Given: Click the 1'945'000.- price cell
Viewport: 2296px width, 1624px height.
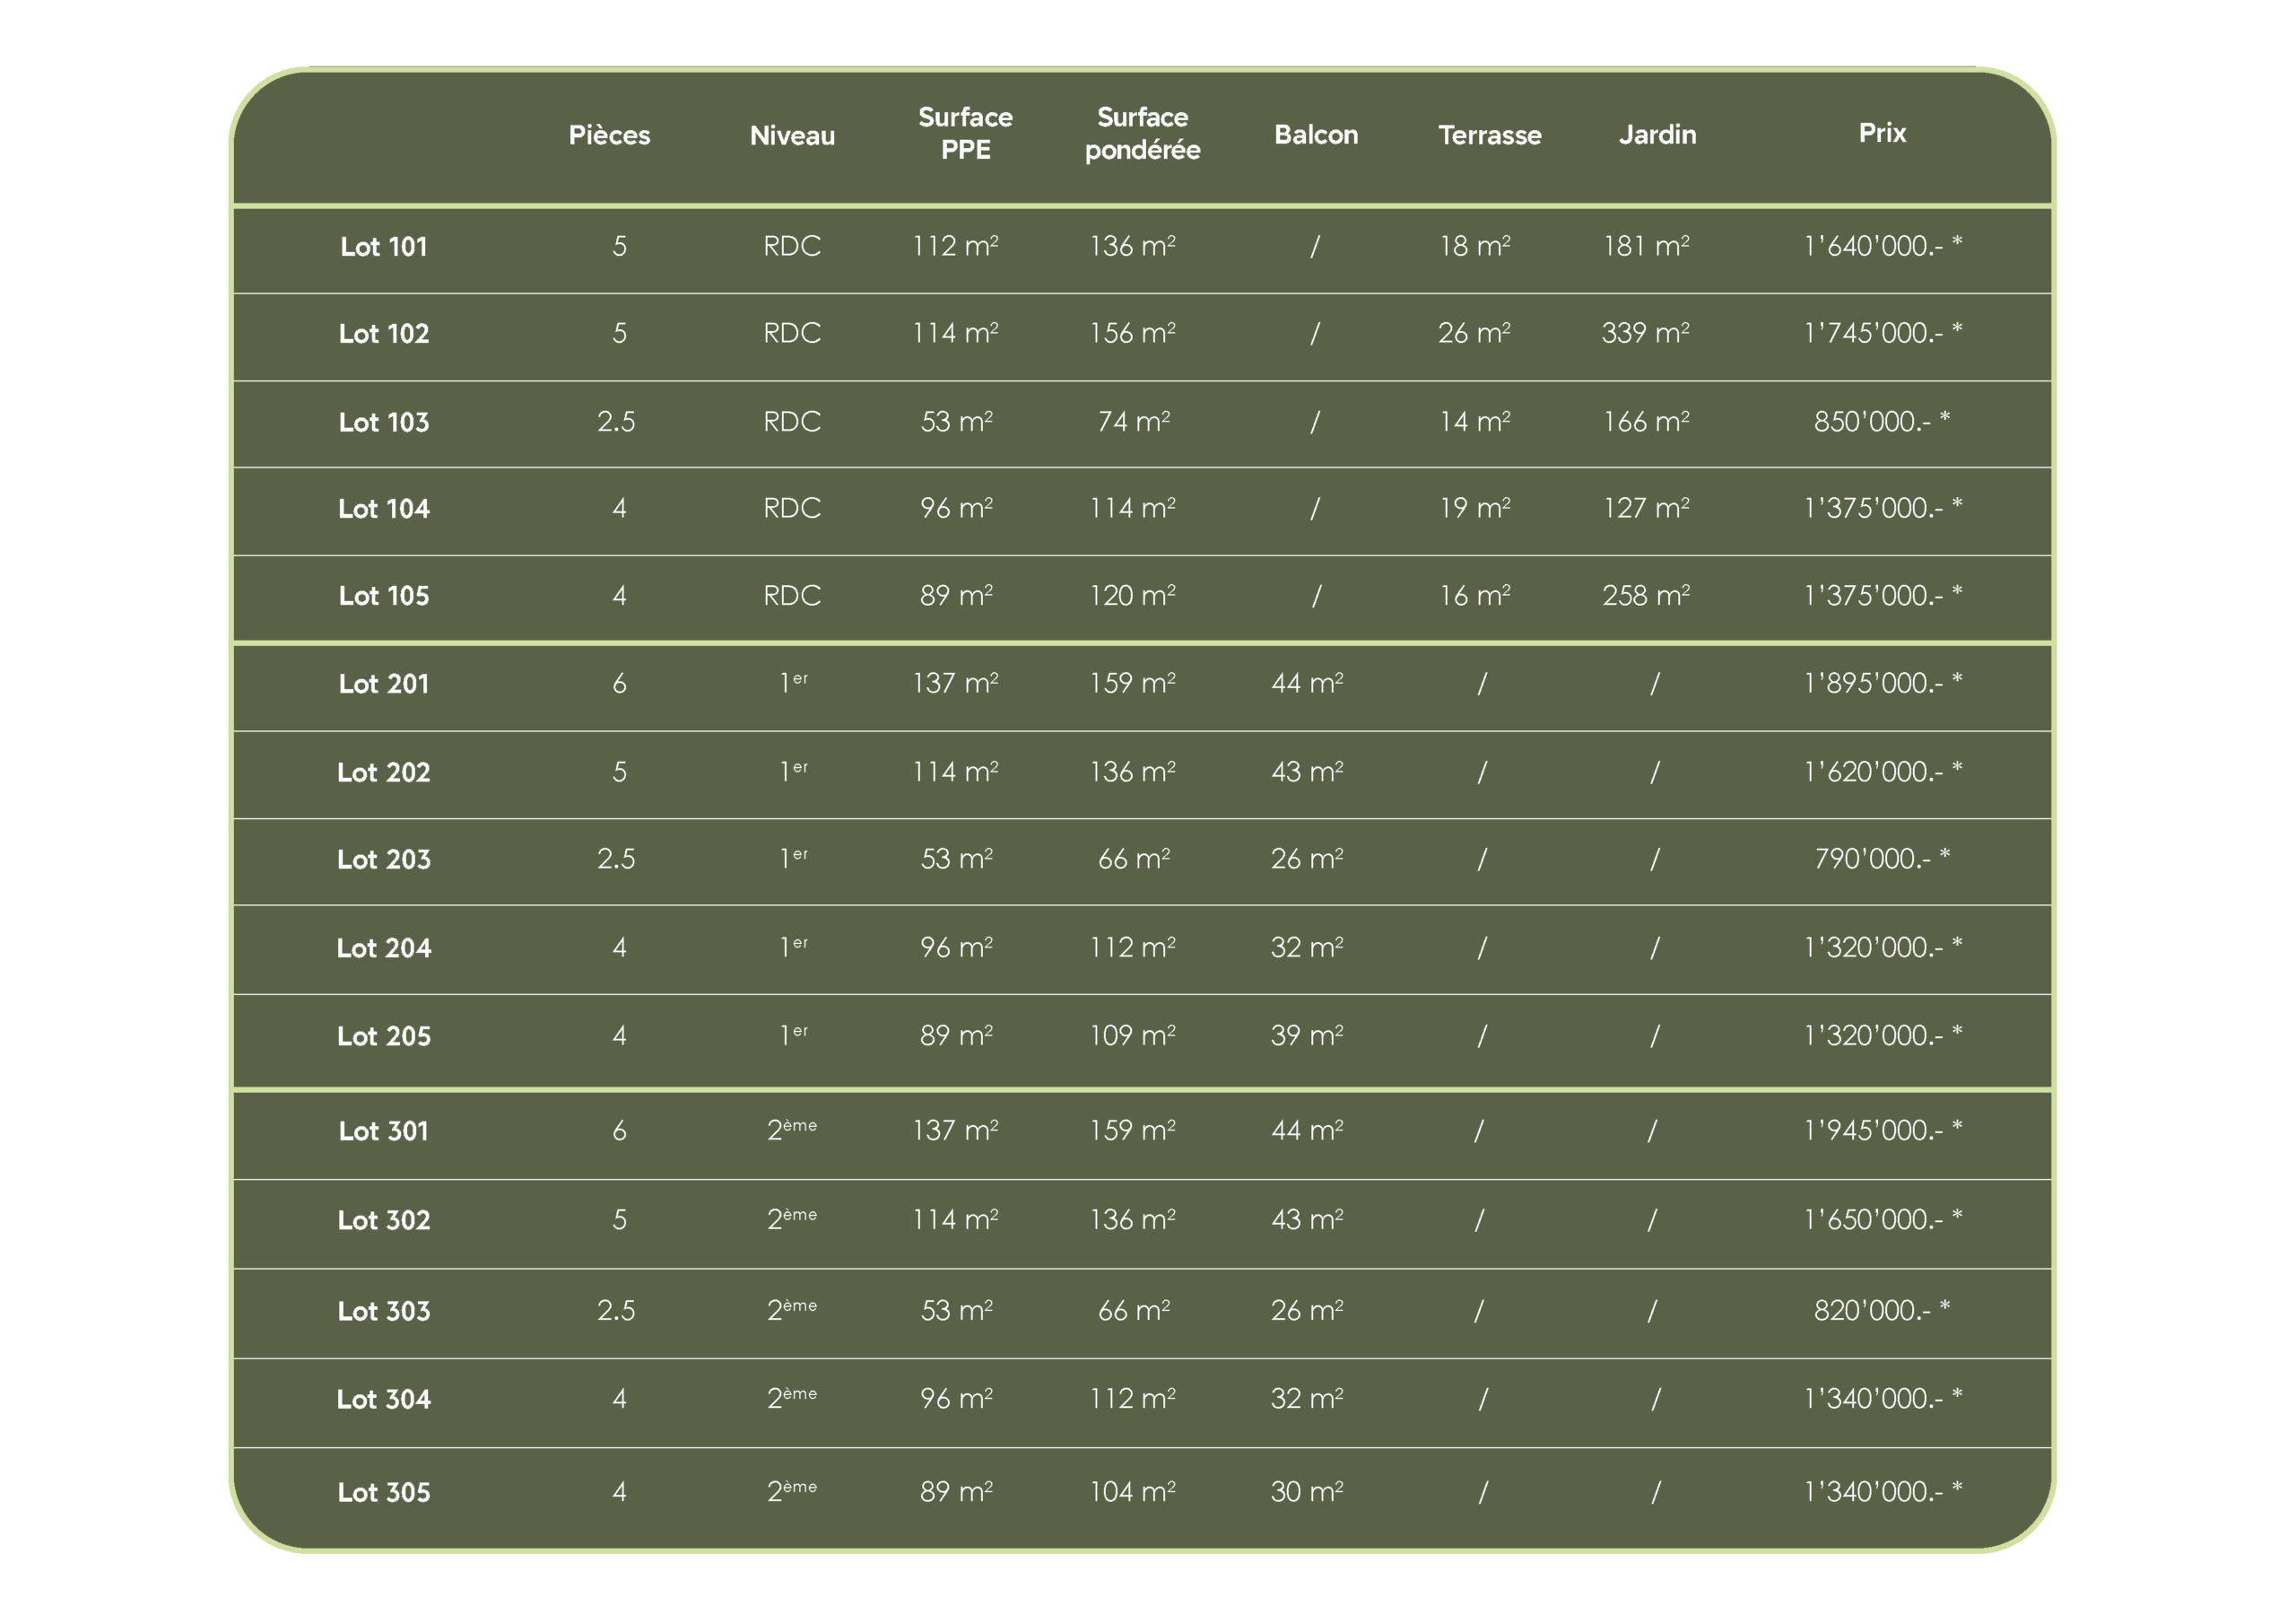Looking at the screenshot, I should click(1882, 1131).
